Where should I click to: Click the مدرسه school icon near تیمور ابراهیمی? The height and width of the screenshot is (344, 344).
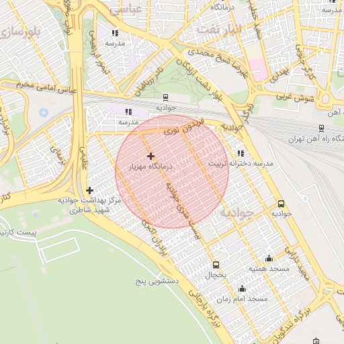click(x=115, y=34)
